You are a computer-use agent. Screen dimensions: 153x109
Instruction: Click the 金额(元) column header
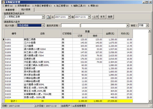110,34
